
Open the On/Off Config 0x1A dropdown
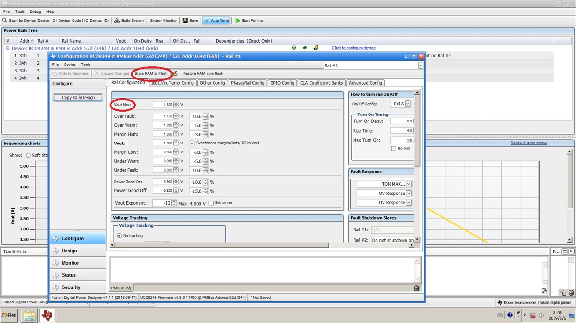[x=408, y=104]
